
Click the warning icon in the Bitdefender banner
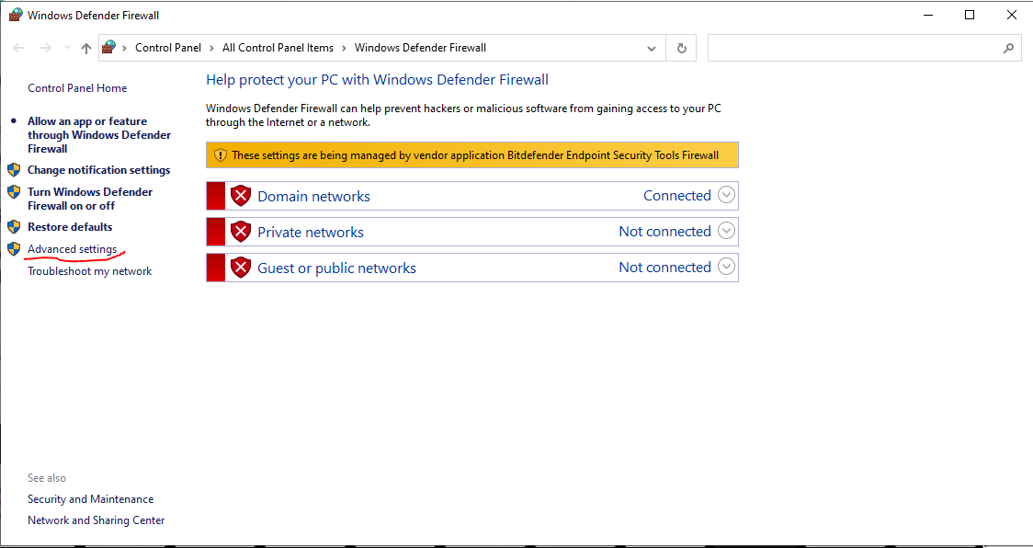pos(221,154)
